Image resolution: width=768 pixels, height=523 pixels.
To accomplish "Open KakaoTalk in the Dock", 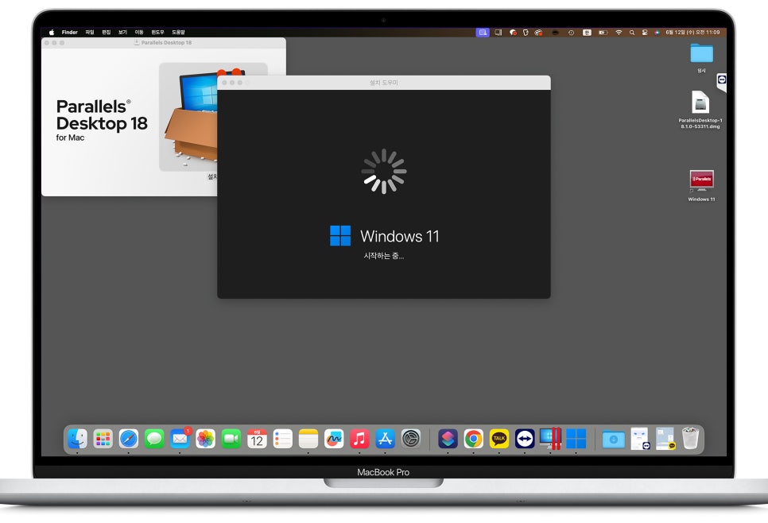I will click(x=499, y=439).
